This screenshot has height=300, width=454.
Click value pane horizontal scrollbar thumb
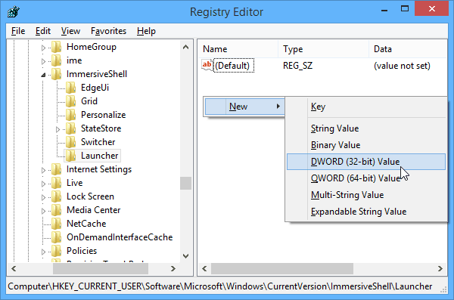282,269
